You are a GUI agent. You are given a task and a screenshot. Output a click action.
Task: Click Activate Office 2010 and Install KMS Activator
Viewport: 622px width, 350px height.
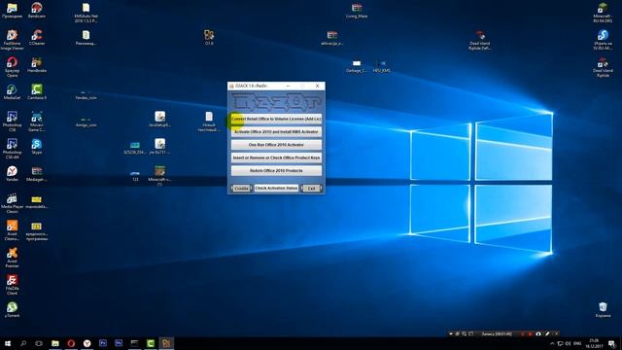pos(276,132)
